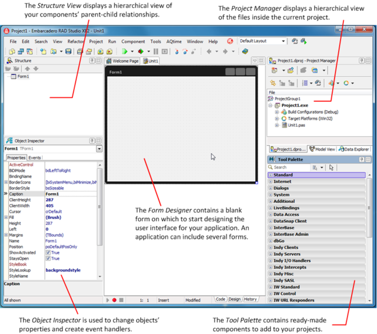Click move up arrow in the Structure panel
Screen dimensions: 377x334
tap(28, 69)
